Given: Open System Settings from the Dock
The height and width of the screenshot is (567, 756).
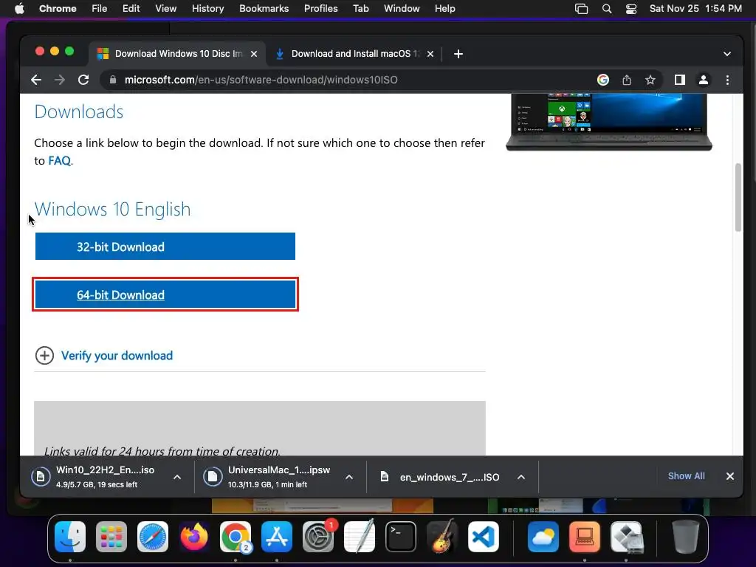Looking at the screenshot, I should pyautogui.click(x=318, y=537).
